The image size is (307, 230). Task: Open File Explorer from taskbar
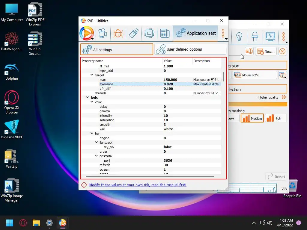click(x=36, y=223)
